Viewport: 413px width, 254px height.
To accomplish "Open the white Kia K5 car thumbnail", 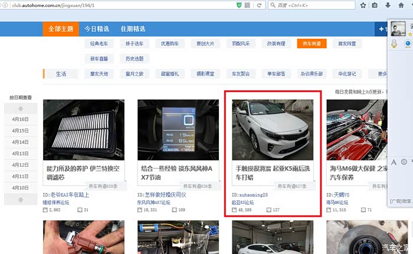I will coord(272,130).
